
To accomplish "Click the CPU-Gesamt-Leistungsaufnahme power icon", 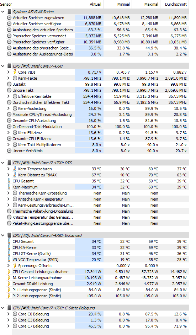I will pyautogui.click(x=9, y=272).
